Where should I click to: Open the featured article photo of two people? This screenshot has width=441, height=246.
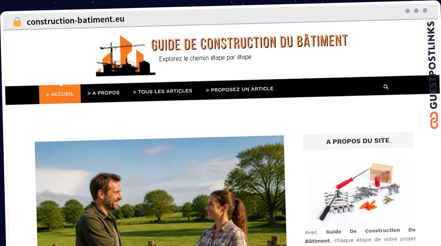(x=160, y=191)
